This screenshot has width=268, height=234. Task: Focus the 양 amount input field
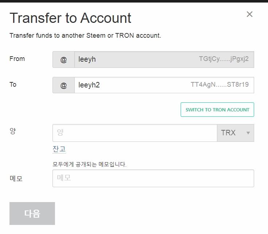[135, 133]
